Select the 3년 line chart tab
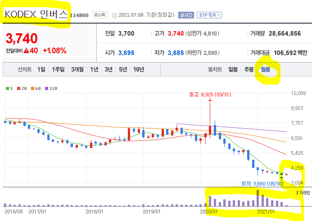The width and height of the screenshot is (312, 221). point(109,69)
